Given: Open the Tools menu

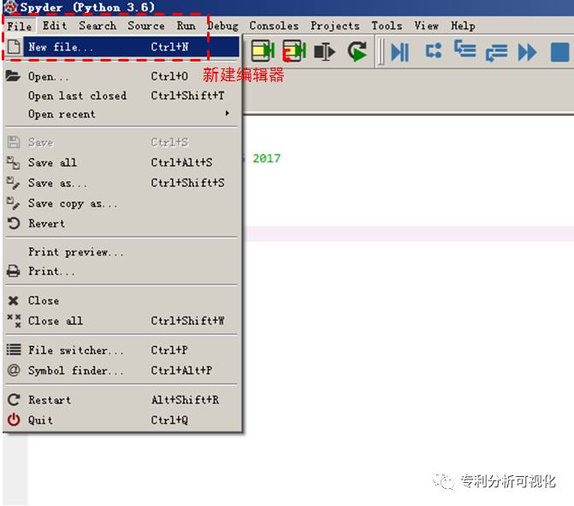Looking at the screenshot, I should pos(387,26).
